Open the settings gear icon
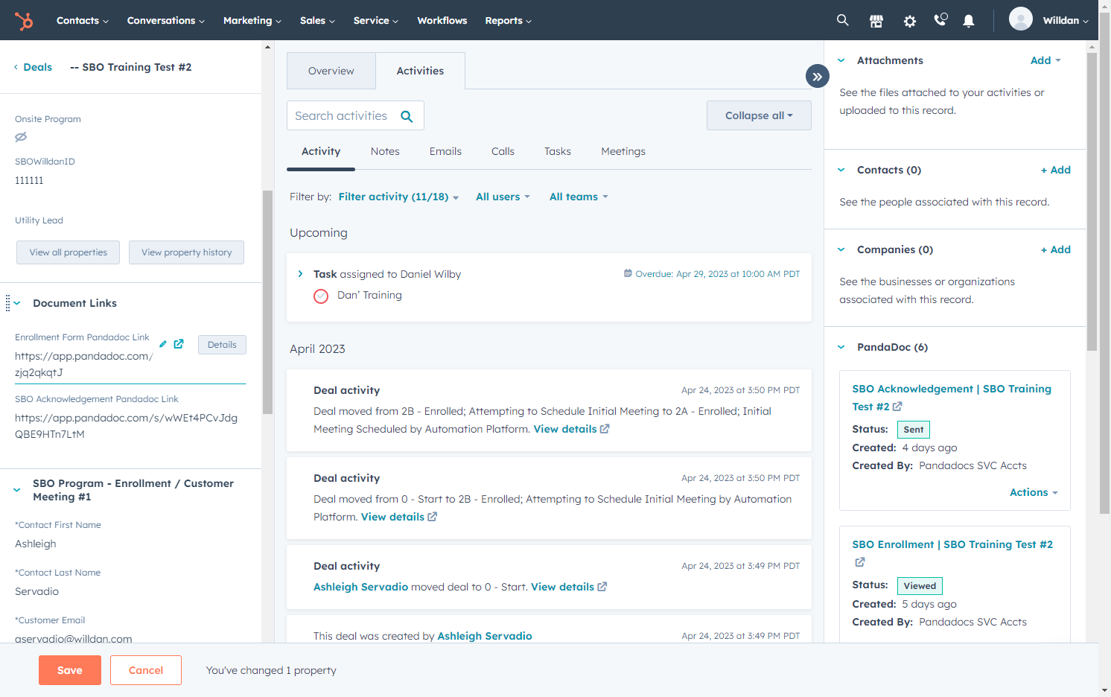 click(x=909, y=21)
